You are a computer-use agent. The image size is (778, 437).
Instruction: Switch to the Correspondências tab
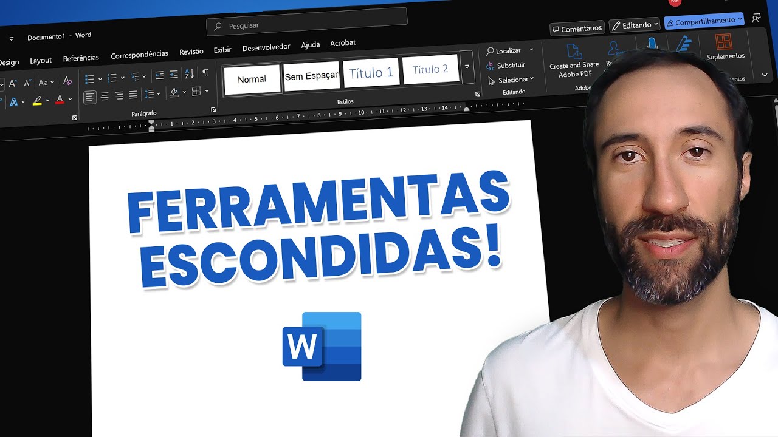(x=139, y=55)
